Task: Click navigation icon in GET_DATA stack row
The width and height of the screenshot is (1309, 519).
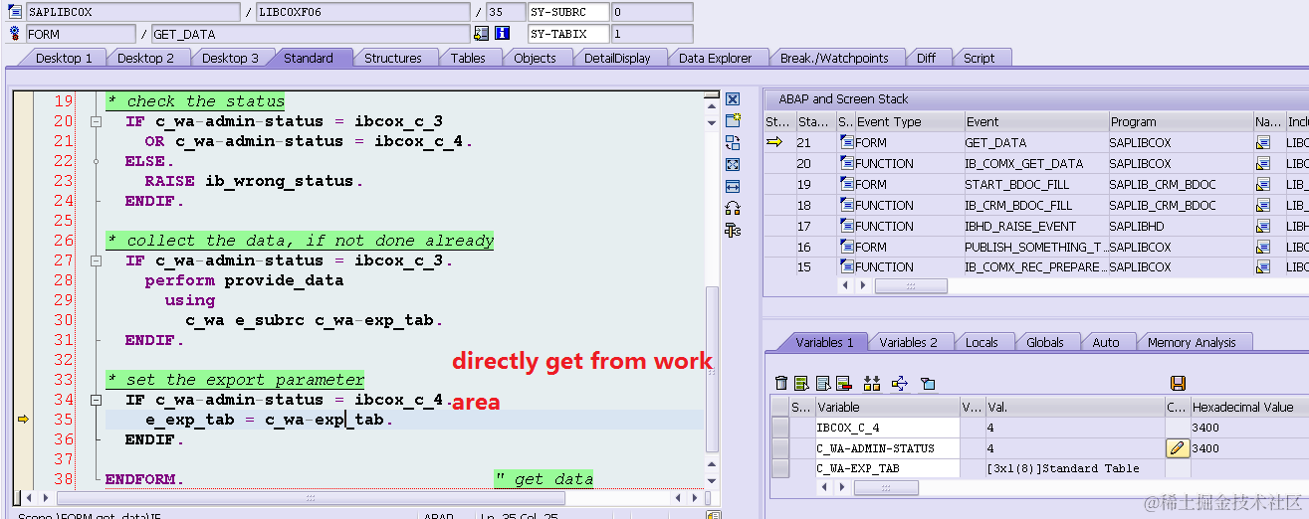Action: [x=1263, y=143]
